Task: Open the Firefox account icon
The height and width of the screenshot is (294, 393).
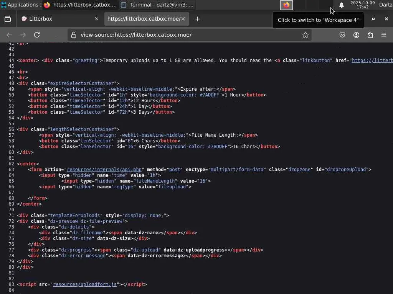Action: [x=356, y=35]
